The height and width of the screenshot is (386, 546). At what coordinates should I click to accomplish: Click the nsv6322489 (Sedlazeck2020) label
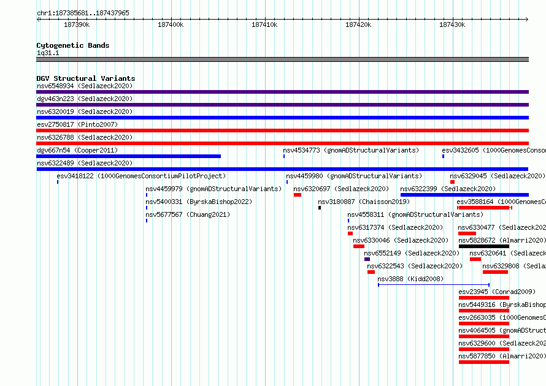click(85, 163)
